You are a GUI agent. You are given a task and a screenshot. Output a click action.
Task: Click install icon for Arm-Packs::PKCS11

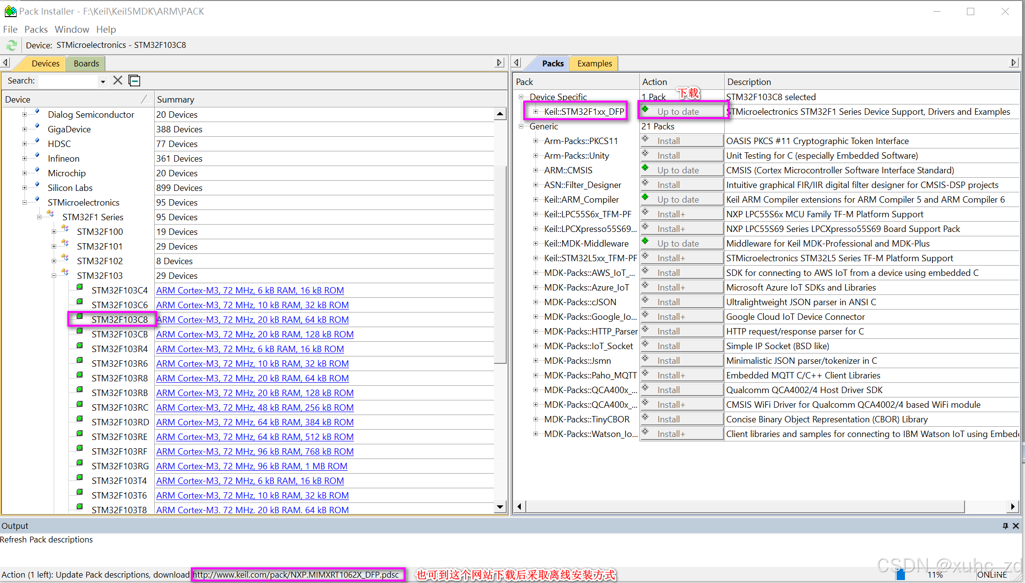[645, 139]
